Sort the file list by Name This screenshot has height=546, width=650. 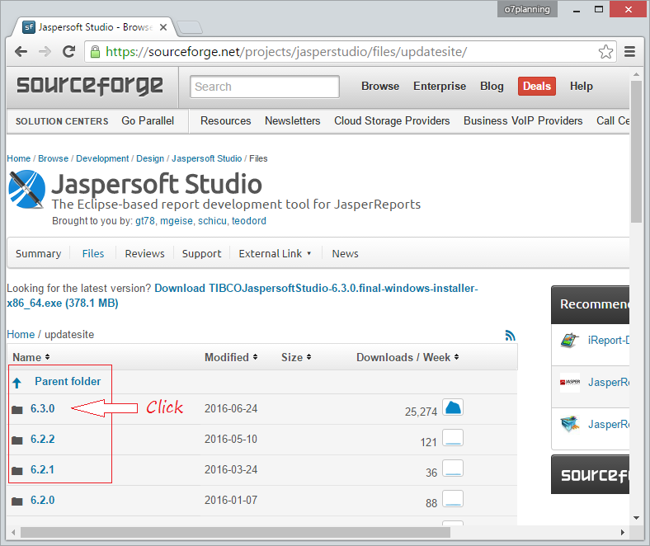[31, 357]
